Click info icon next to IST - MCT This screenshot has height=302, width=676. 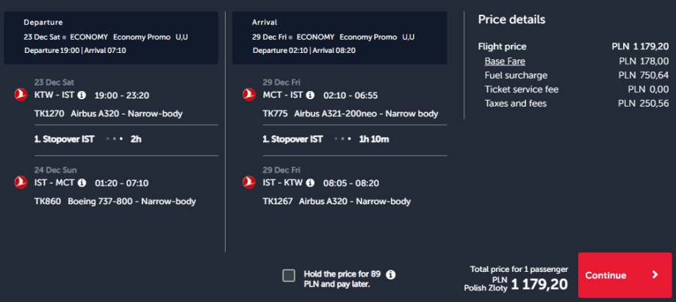[82, 183]
